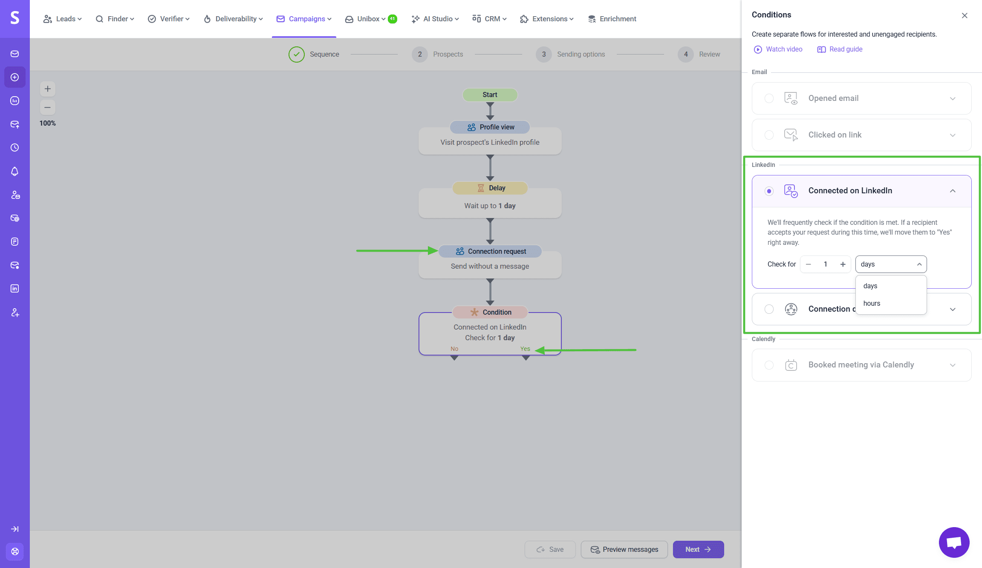
Task: Increase Check for value with plus
Action: point(843,264)
